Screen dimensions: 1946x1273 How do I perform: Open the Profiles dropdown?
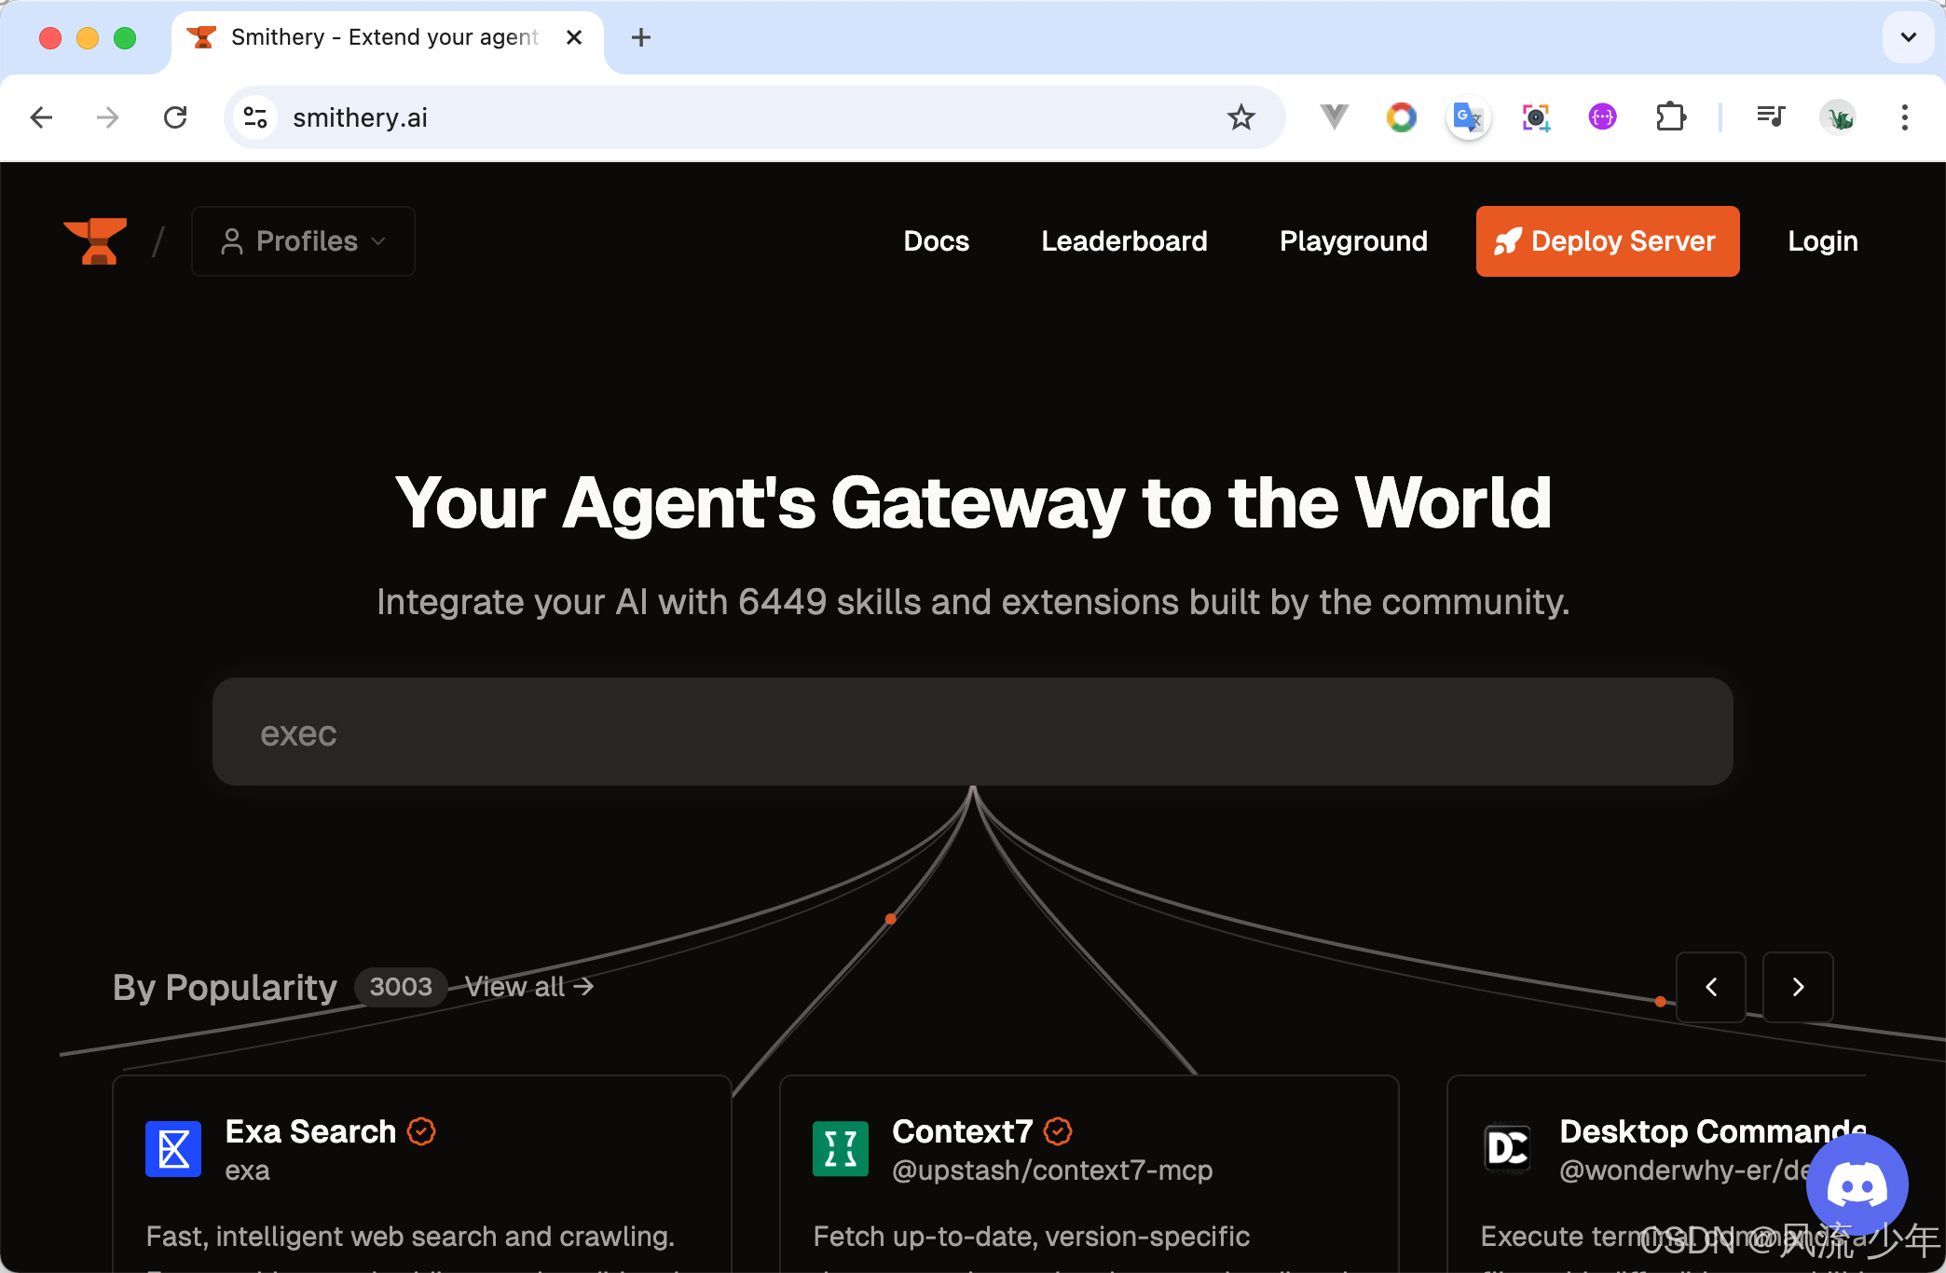pyautogui.click(x=303, y=241)
